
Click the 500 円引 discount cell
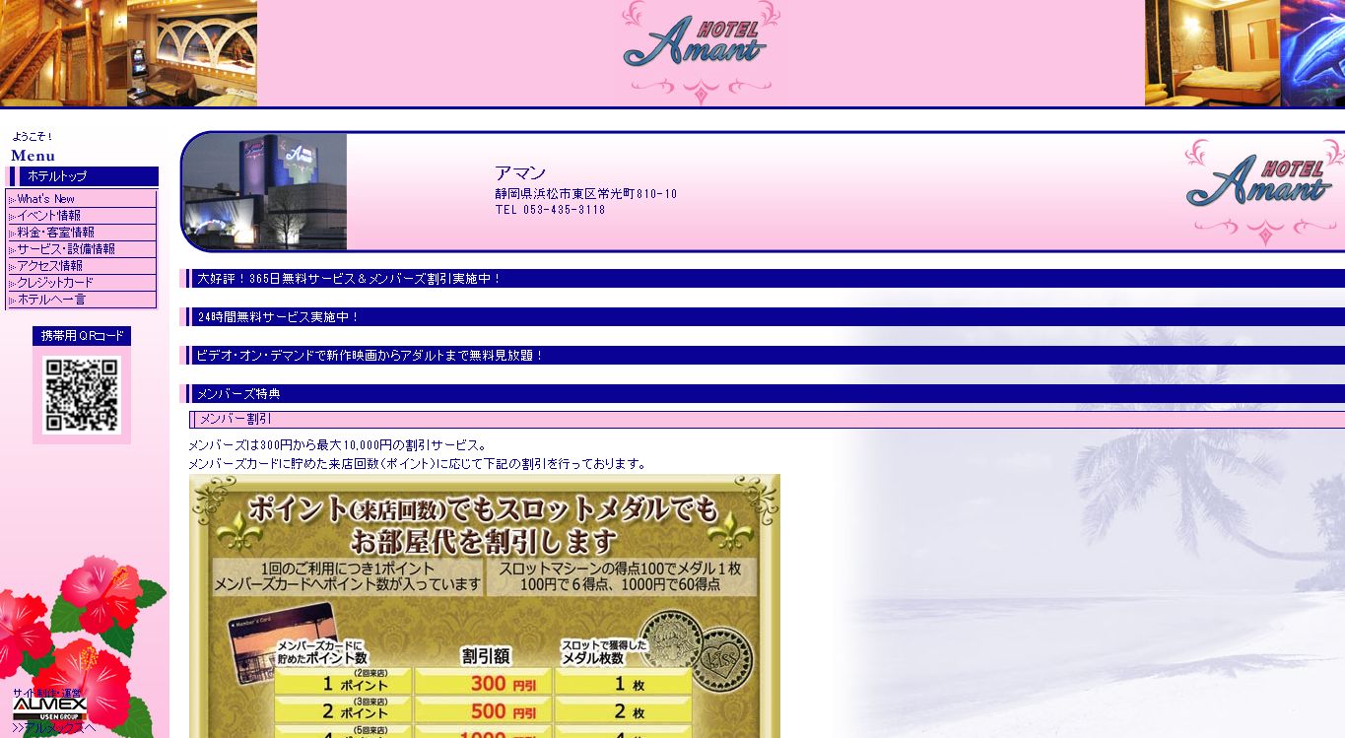483,711
